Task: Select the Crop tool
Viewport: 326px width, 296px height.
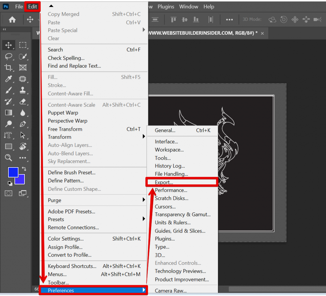Action: click(x=8, y=68)
